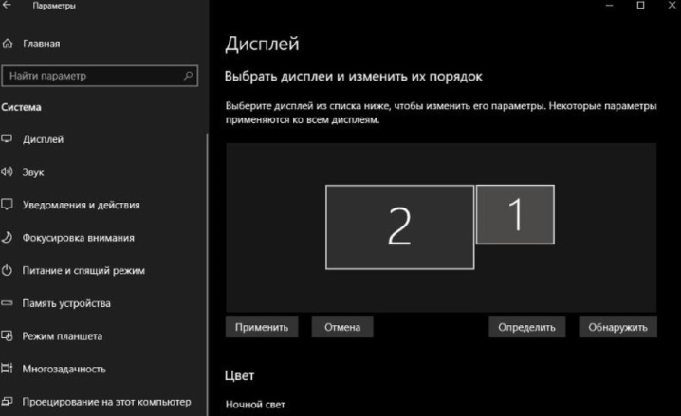Click the sidebar vertical scrollbar
This screenshot has width=681, height=416.
click(x=207, y=274)
